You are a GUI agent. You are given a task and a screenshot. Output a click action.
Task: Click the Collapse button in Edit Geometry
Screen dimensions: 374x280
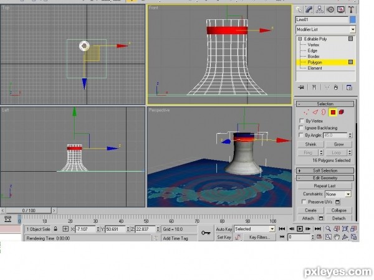338,210
